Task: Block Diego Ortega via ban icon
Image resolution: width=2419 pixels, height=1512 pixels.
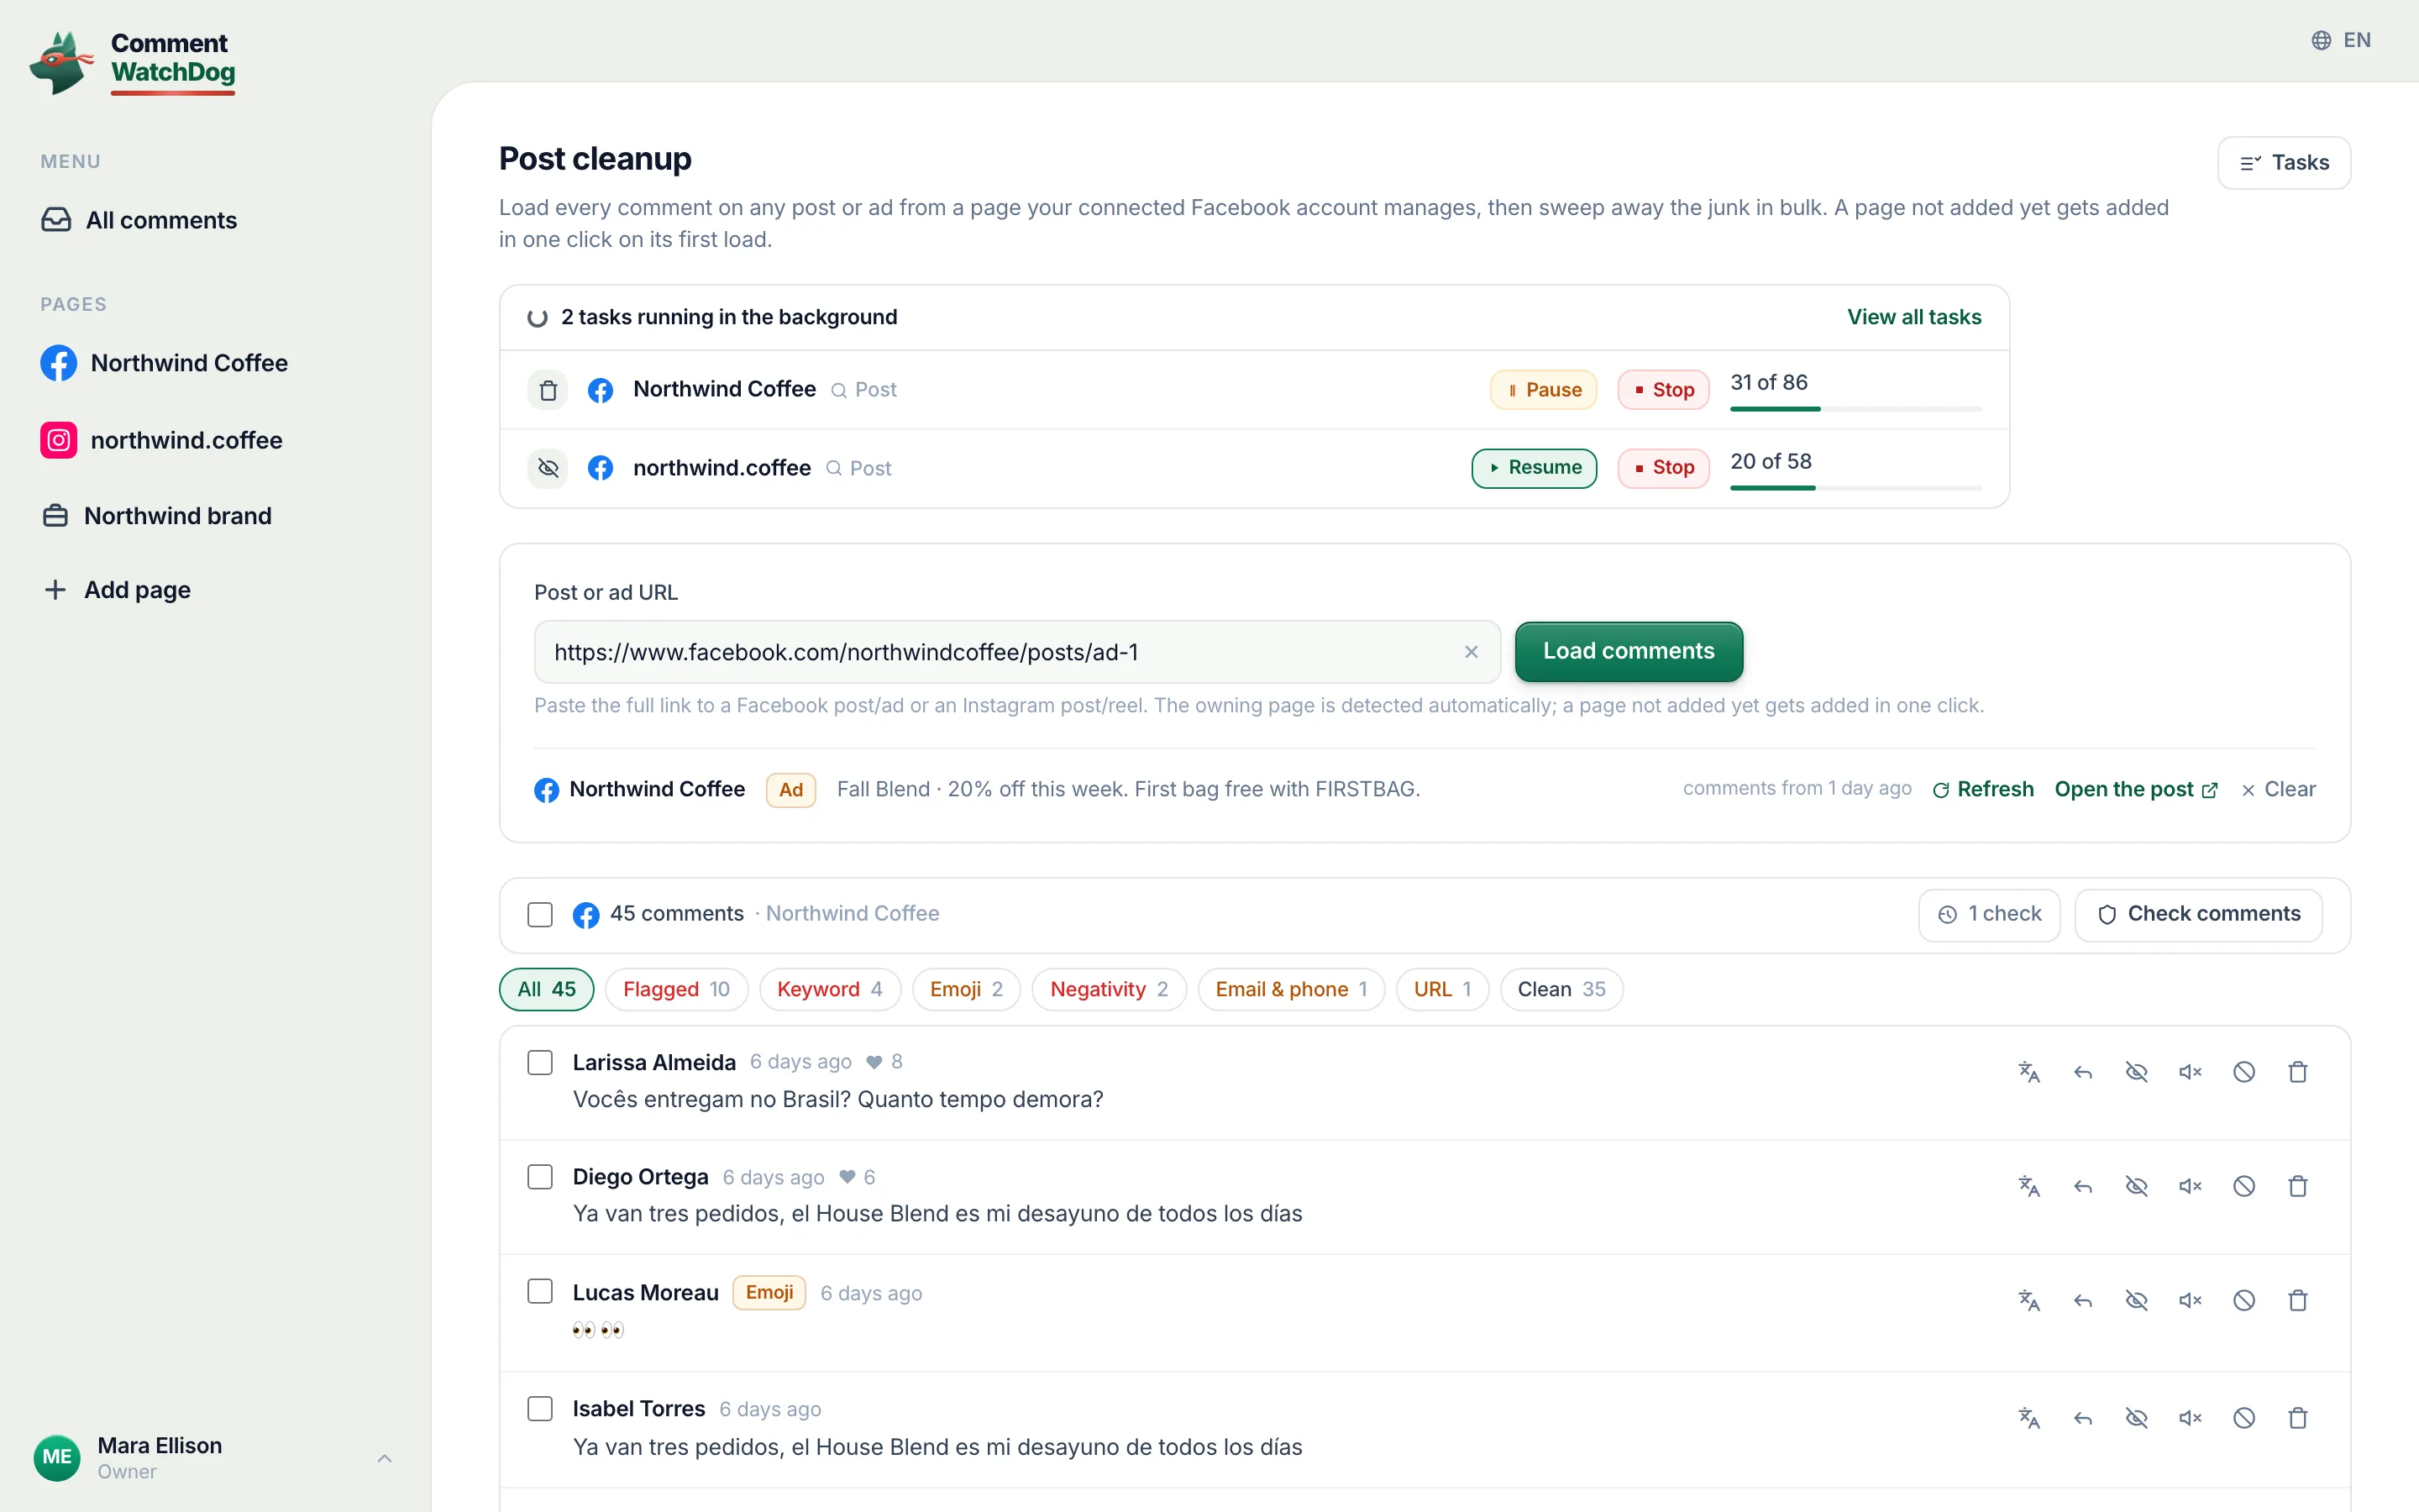Action: (2244, 1186)
